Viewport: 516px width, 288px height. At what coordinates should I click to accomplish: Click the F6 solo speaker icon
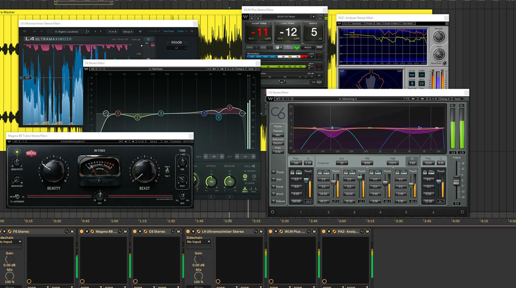click(x=253, y=166)
